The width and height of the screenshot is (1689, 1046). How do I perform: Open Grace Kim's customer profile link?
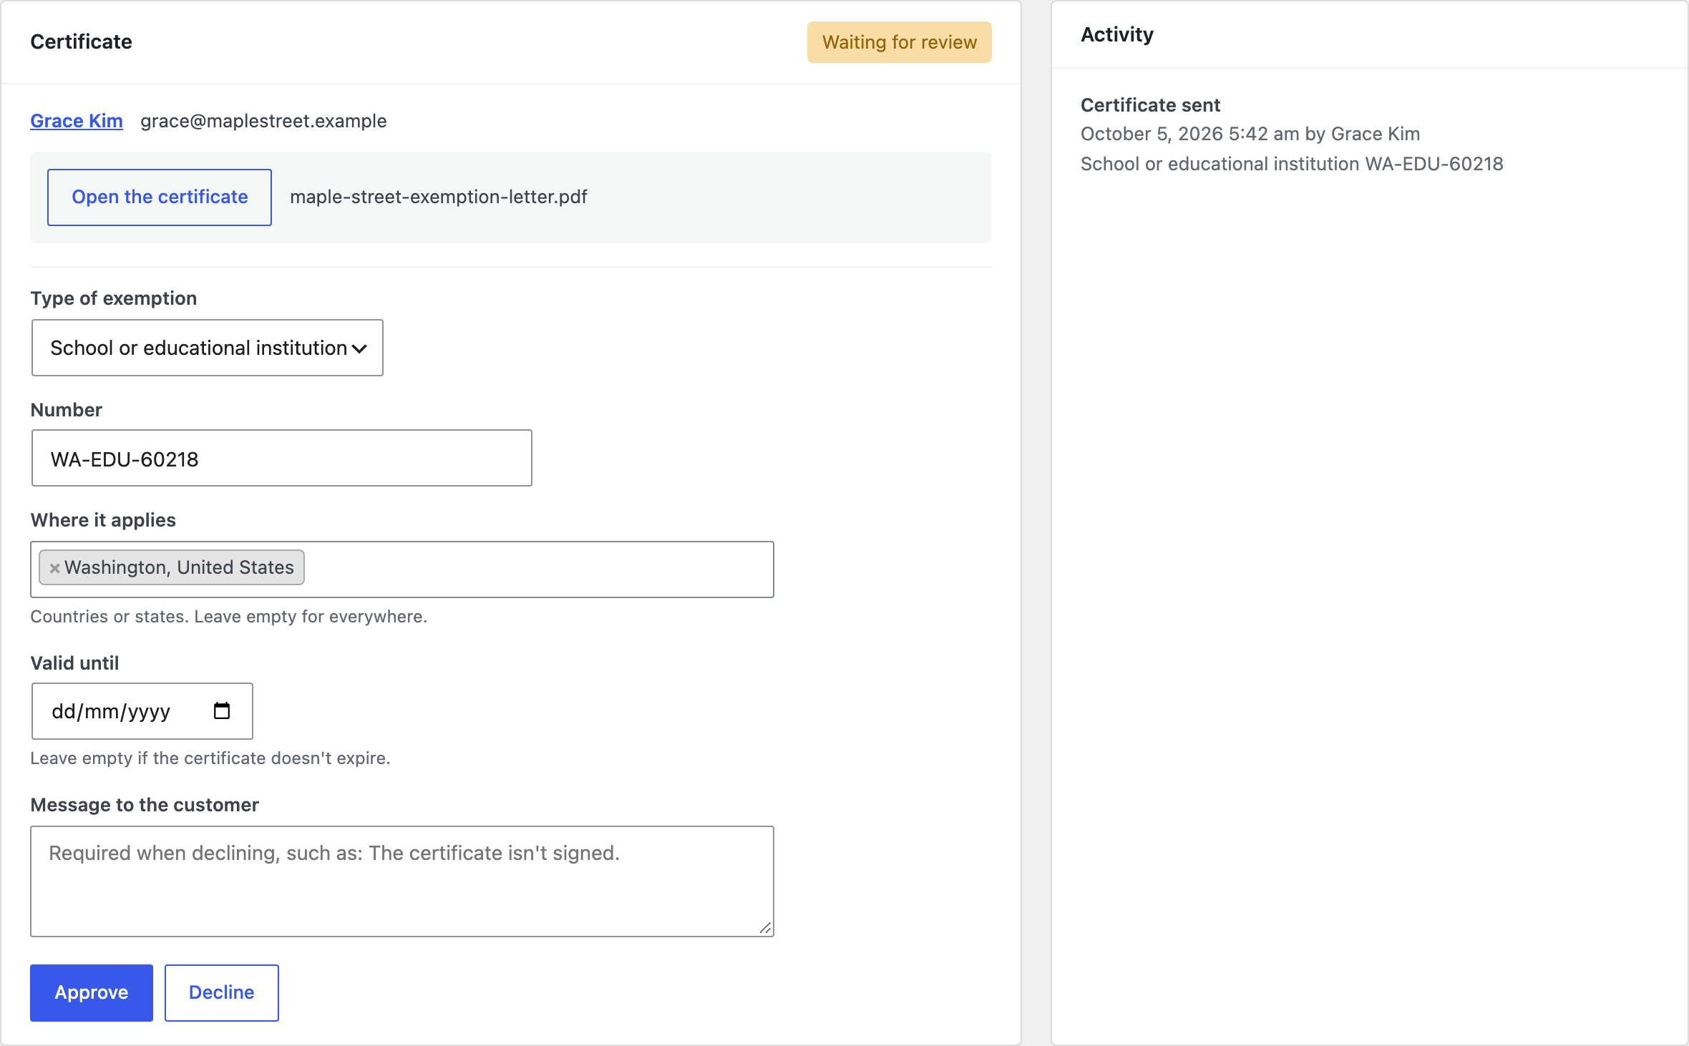[x=77, y=121]
